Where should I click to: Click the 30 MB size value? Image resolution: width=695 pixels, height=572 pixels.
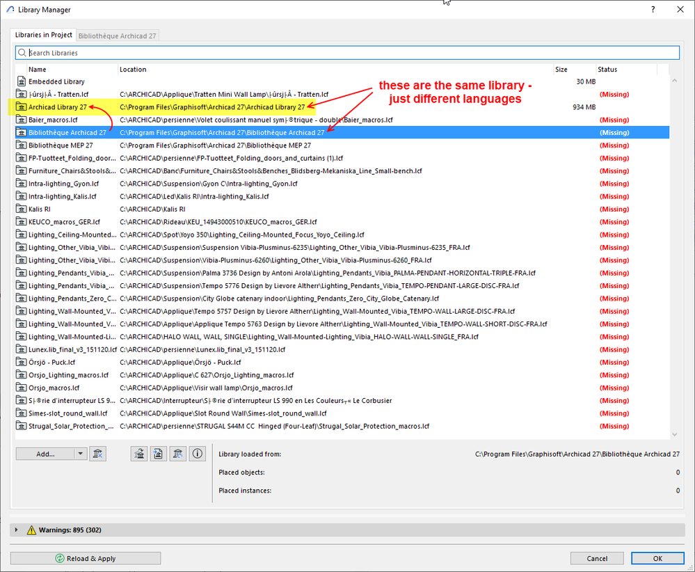tap(586, 81)
